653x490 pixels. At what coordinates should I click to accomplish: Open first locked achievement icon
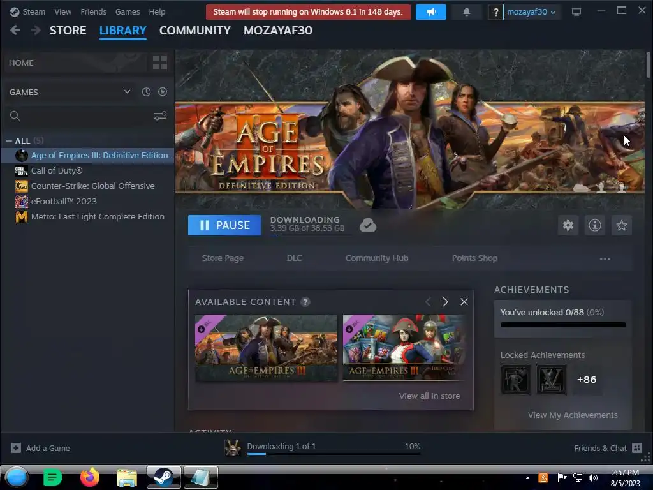click(x=515, y=380)
